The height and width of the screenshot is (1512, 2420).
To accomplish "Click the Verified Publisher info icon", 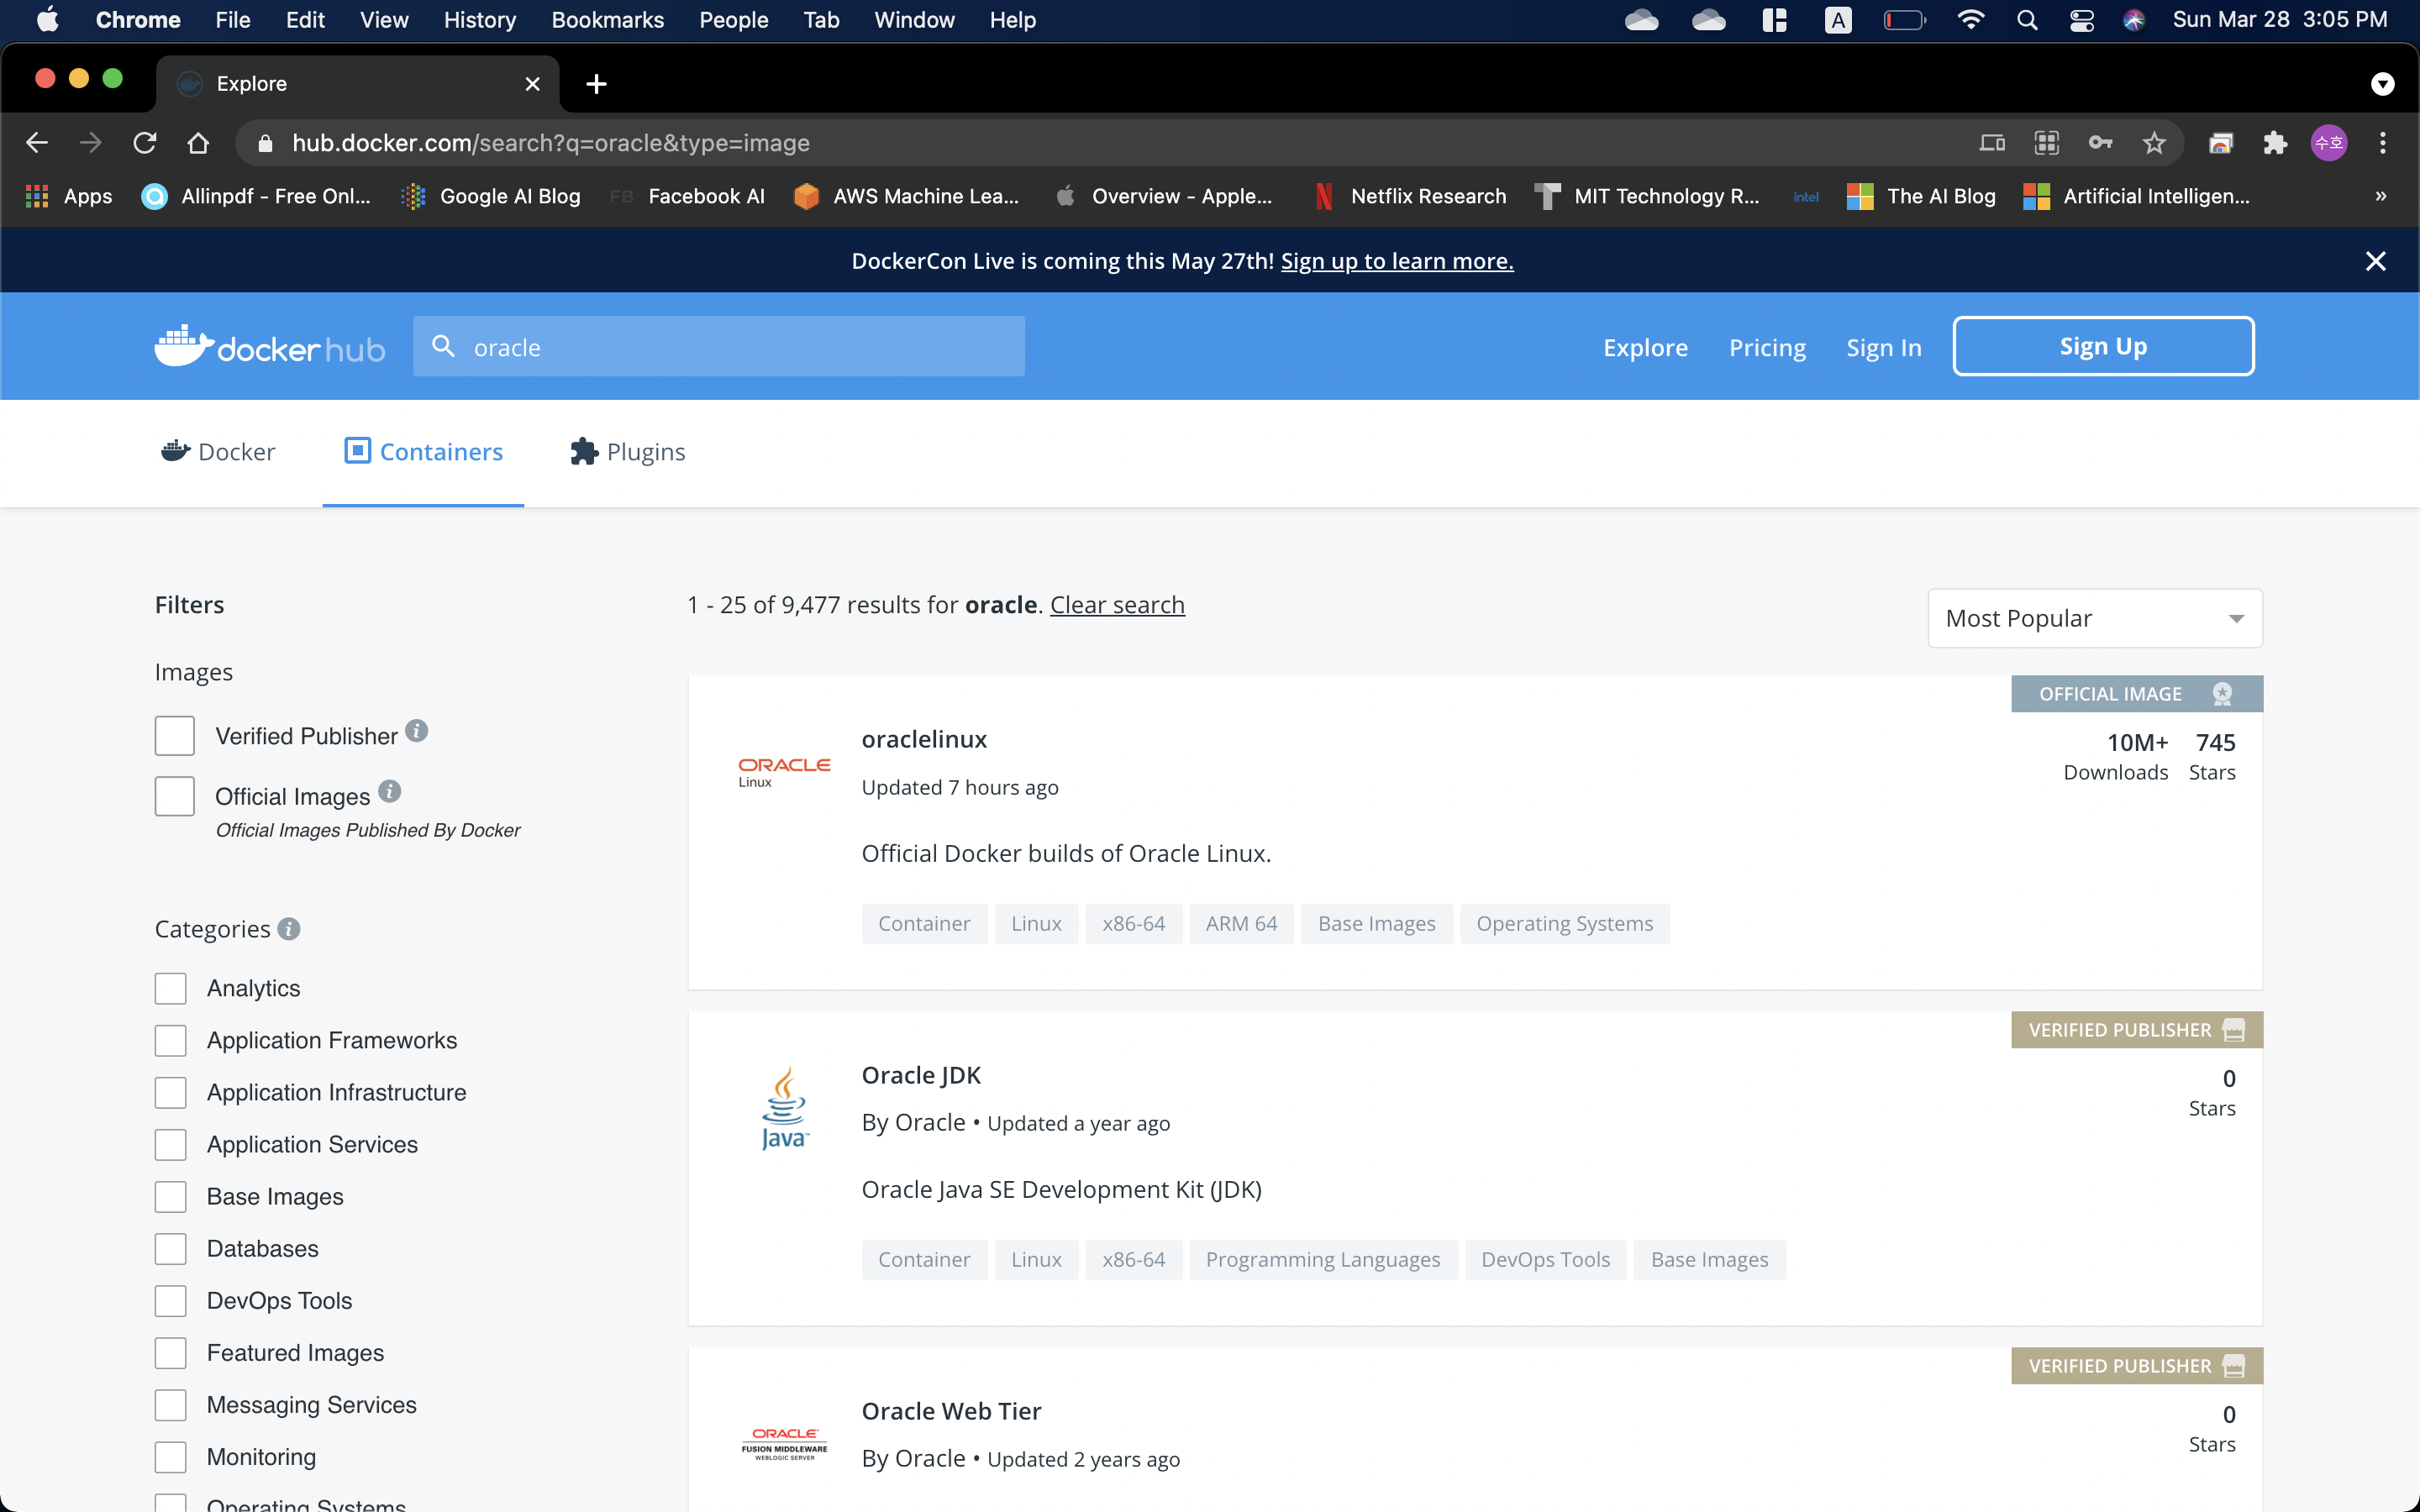I will [x=417, y=731].
